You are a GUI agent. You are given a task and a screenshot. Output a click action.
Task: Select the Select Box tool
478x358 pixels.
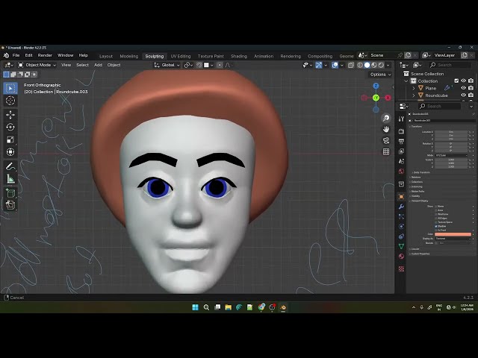tap(10, 88)
